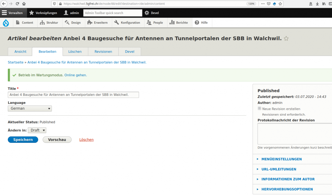
Task: Open Content from the admin toolbar
Action: click(x=25, y=23)
